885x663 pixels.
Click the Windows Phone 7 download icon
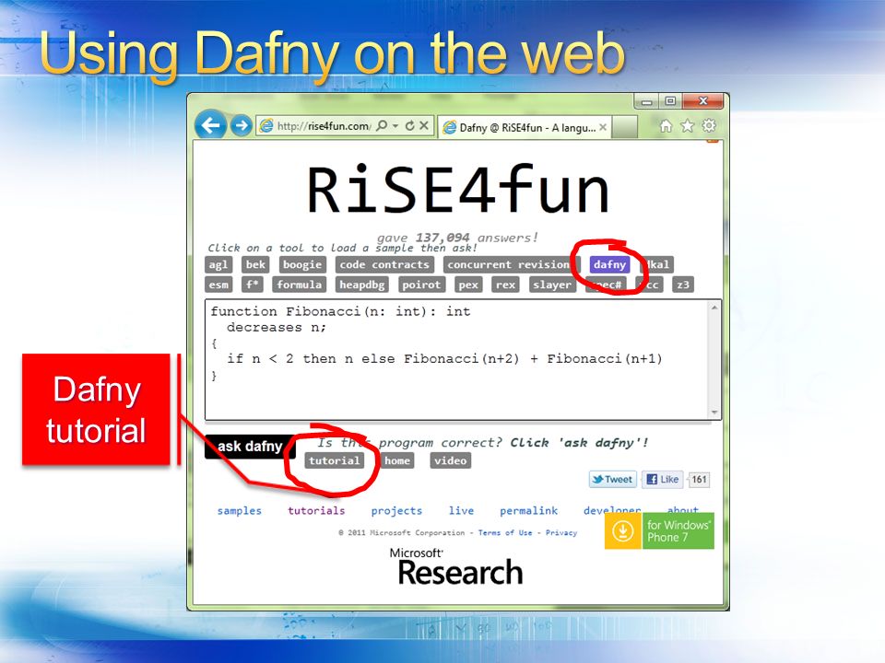(623, 531)
